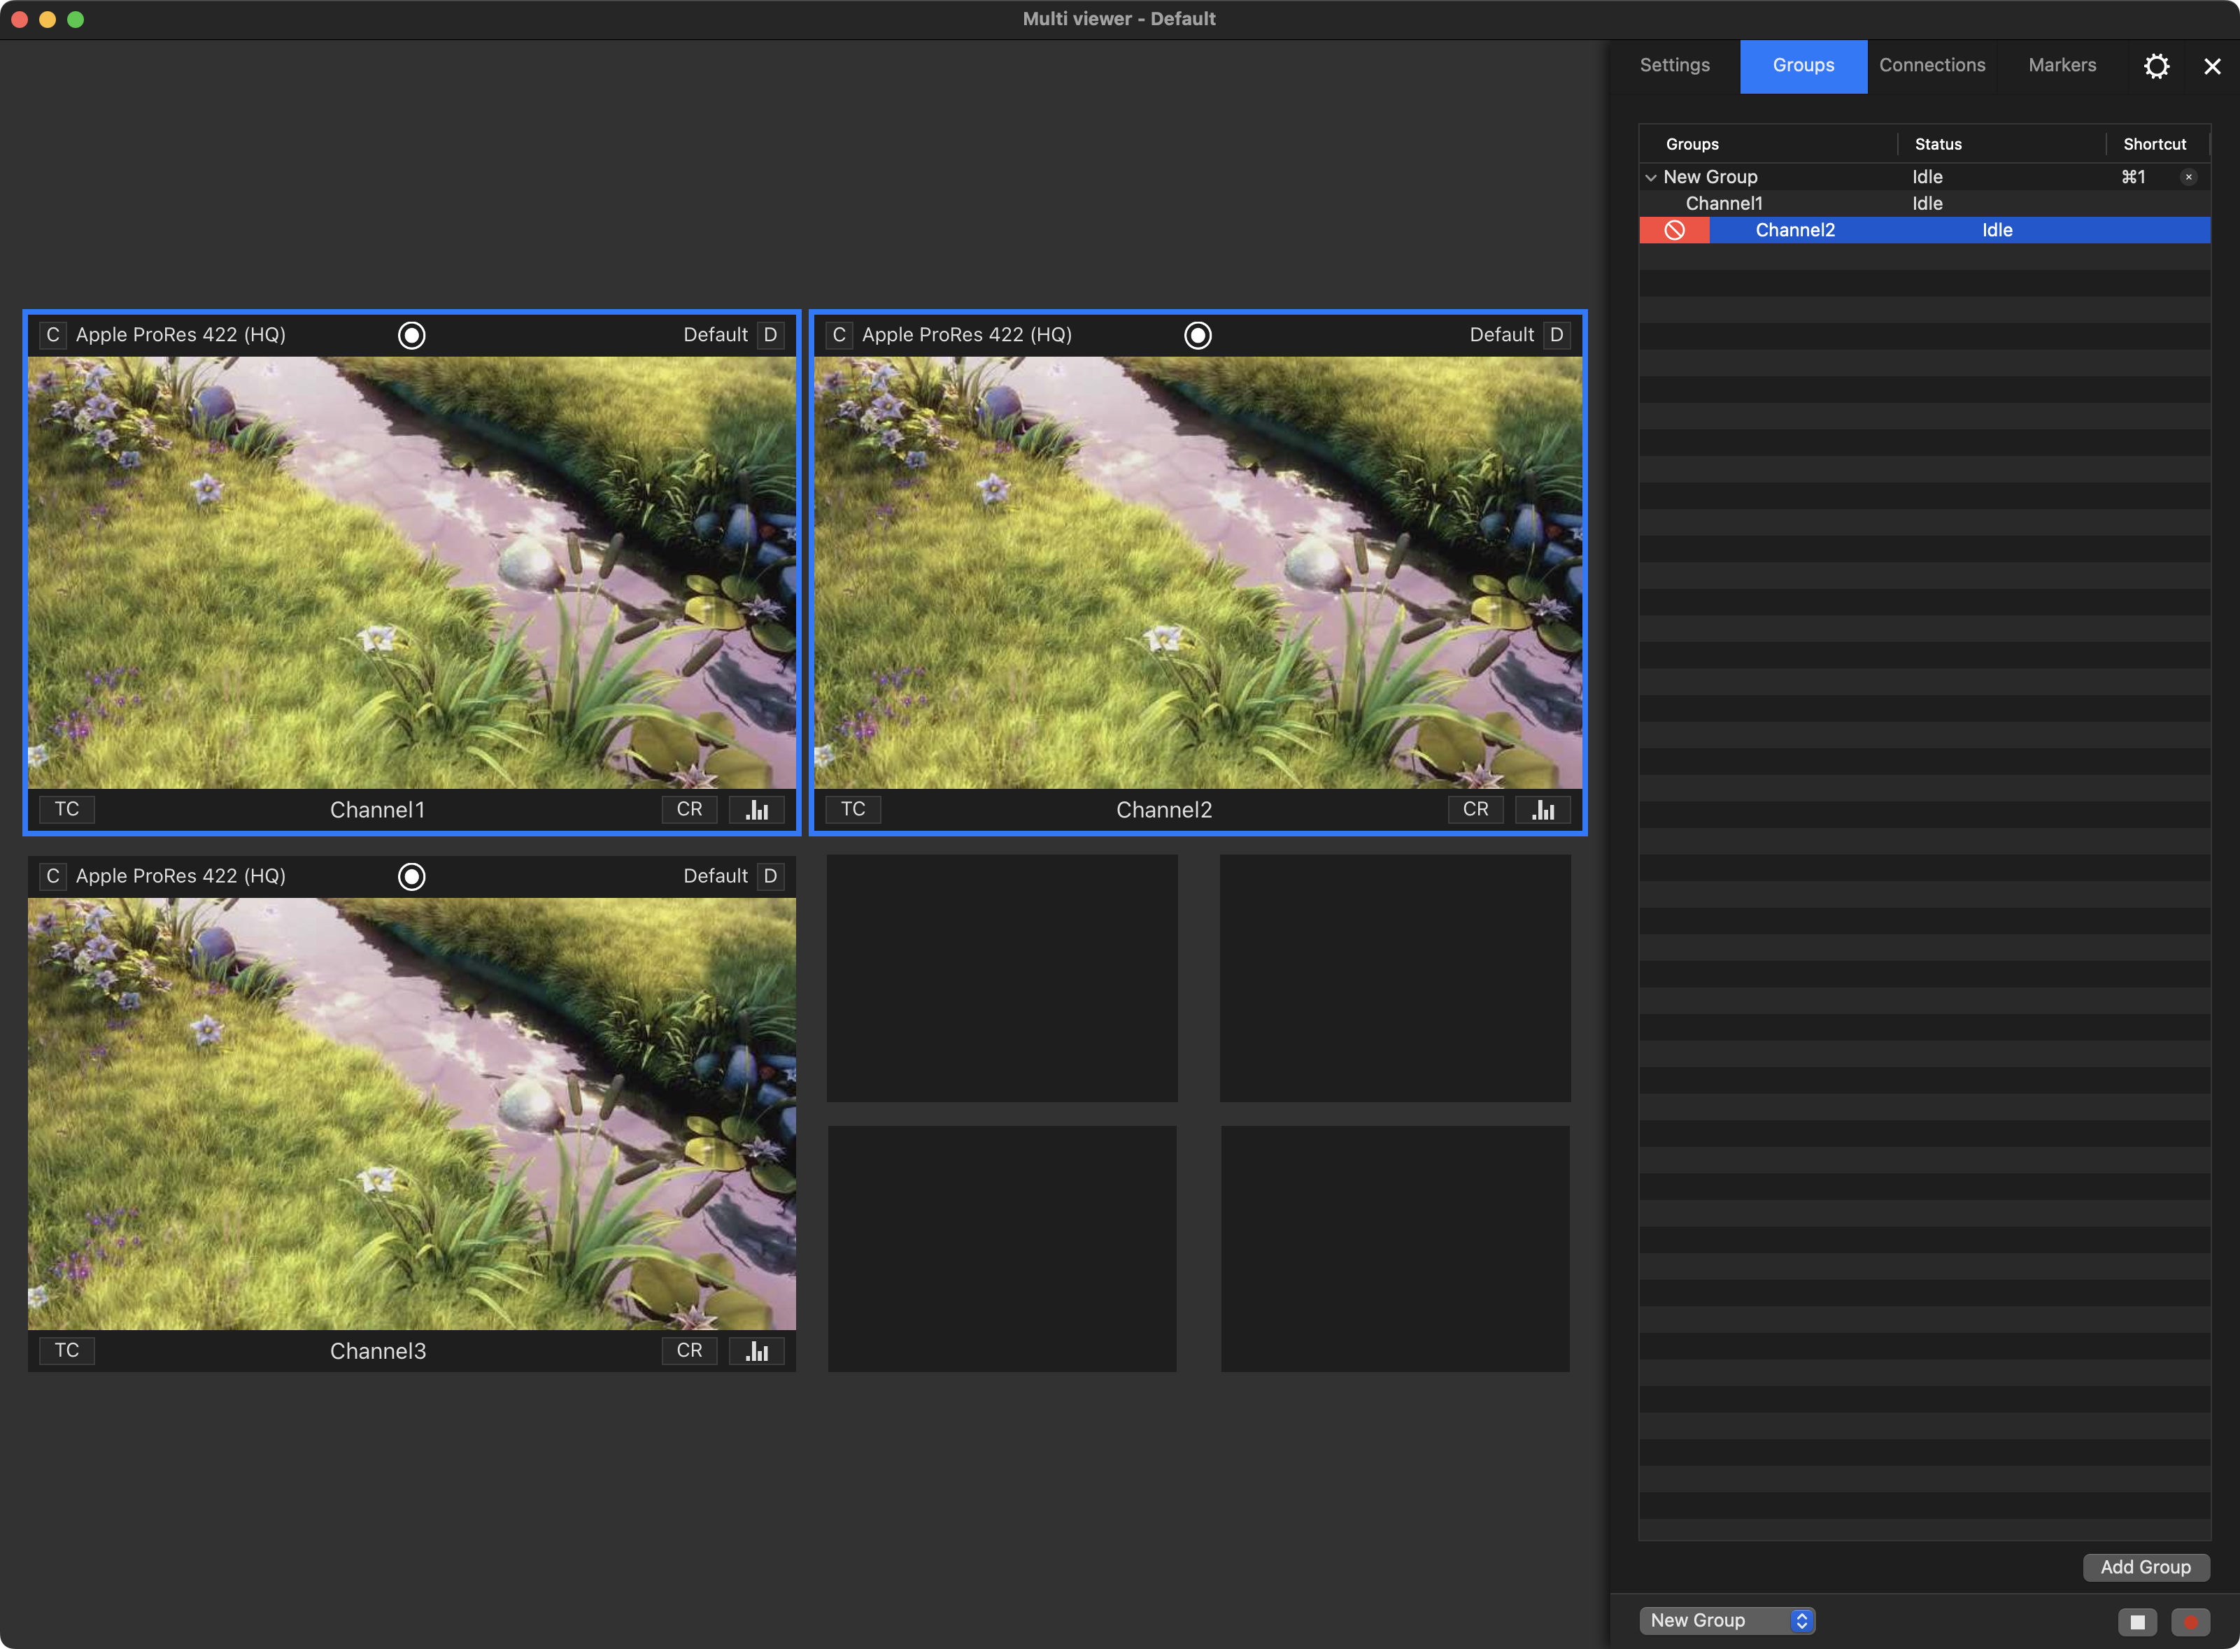Click the ⌘1 shortcut cell

tap(2133, 177)
